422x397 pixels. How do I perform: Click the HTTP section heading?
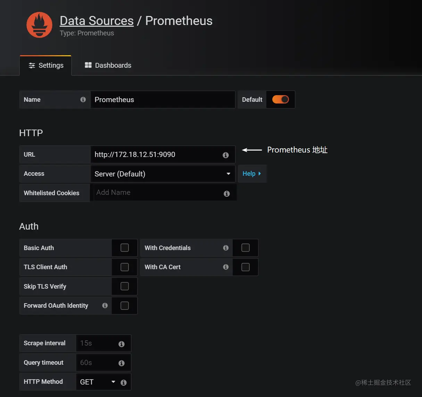coord(31,133)
